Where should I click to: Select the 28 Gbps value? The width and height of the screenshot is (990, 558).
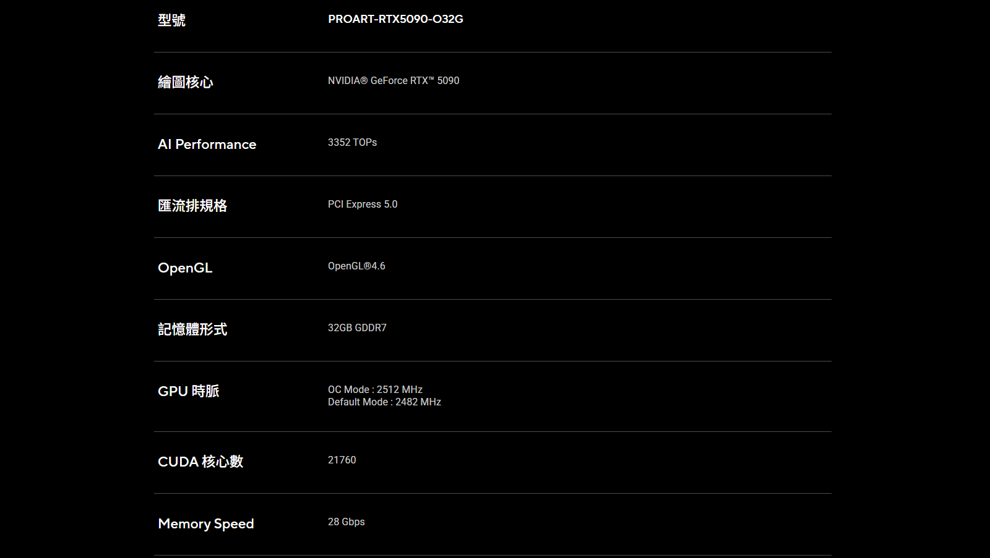click(x=346, y=522)
